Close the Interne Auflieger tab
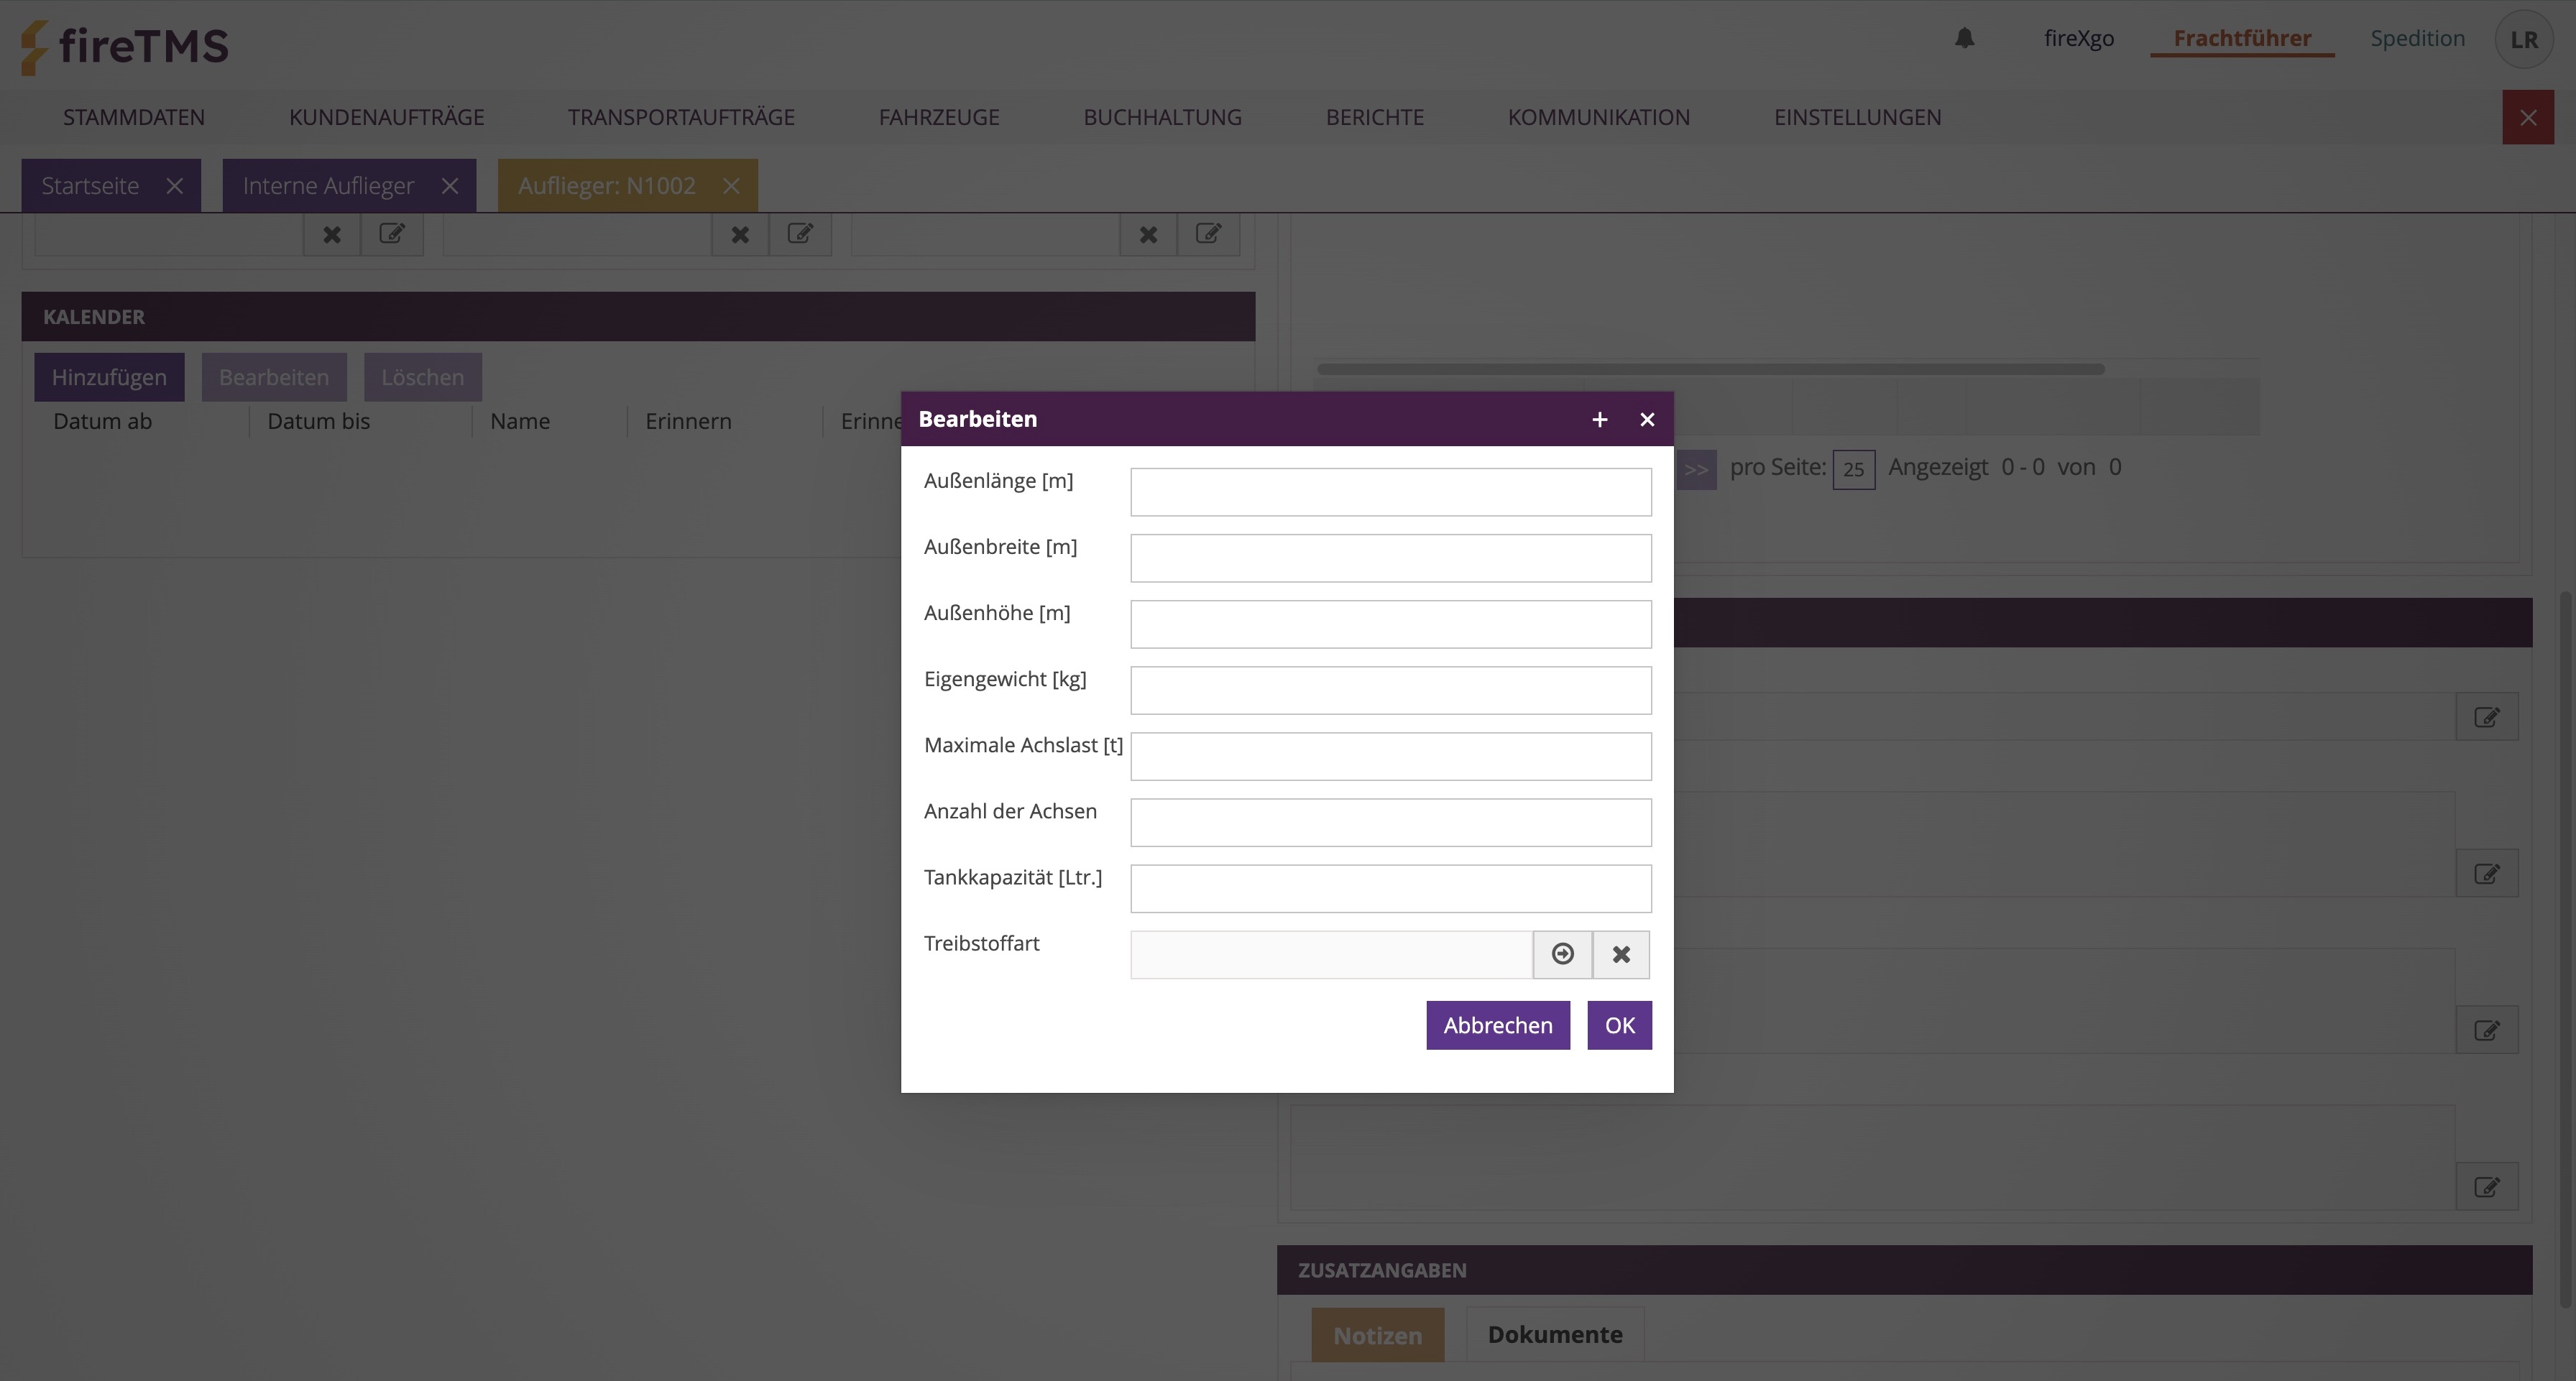The image size is (2576, 1381). click(x=450, y=186)
